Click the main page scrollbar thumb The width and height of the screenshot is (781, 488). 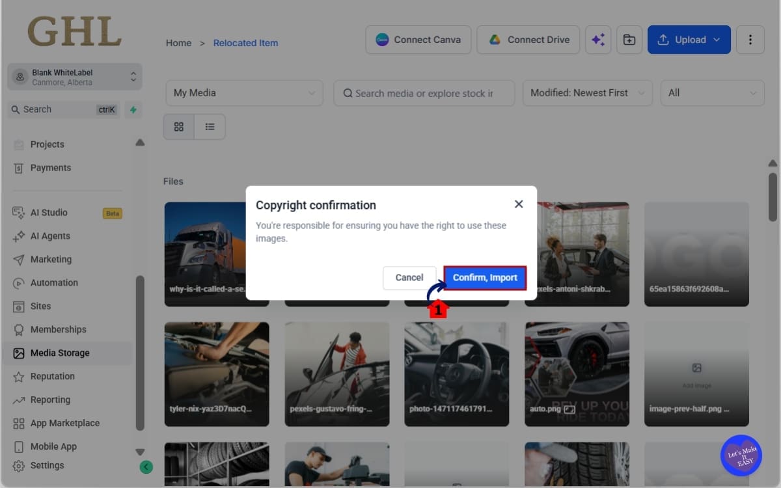[773, 197]
